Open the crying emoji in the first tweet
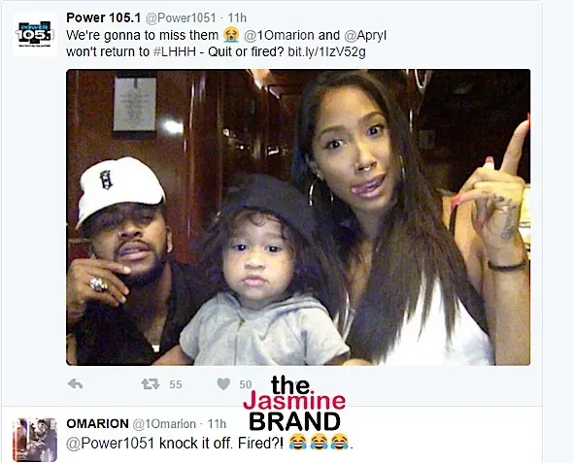Screen dimensions: 573x463 (231, 35)
